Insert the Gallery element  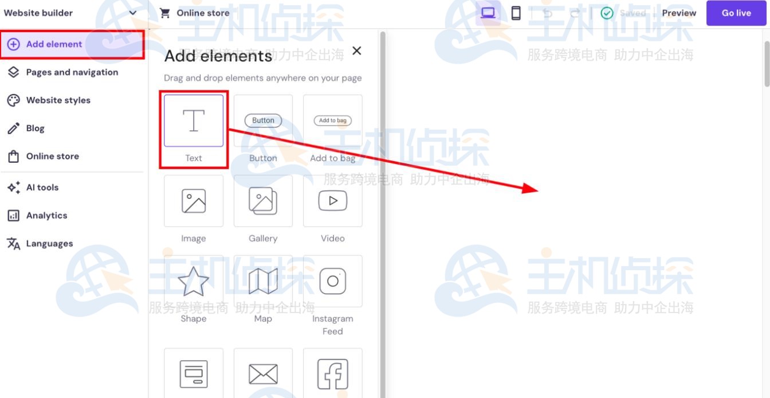pyautogui.click(x=262, y=201)
